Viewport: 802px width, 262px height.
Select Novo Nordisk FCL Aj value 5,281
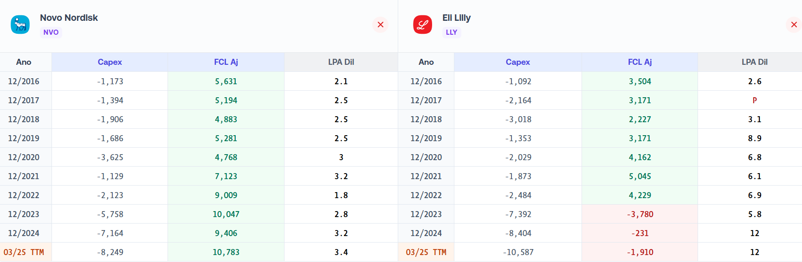click(226, 138)
